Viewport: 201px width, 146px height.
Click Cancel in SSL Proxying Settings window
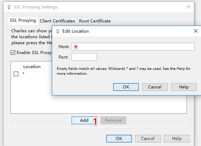(148, 139)
